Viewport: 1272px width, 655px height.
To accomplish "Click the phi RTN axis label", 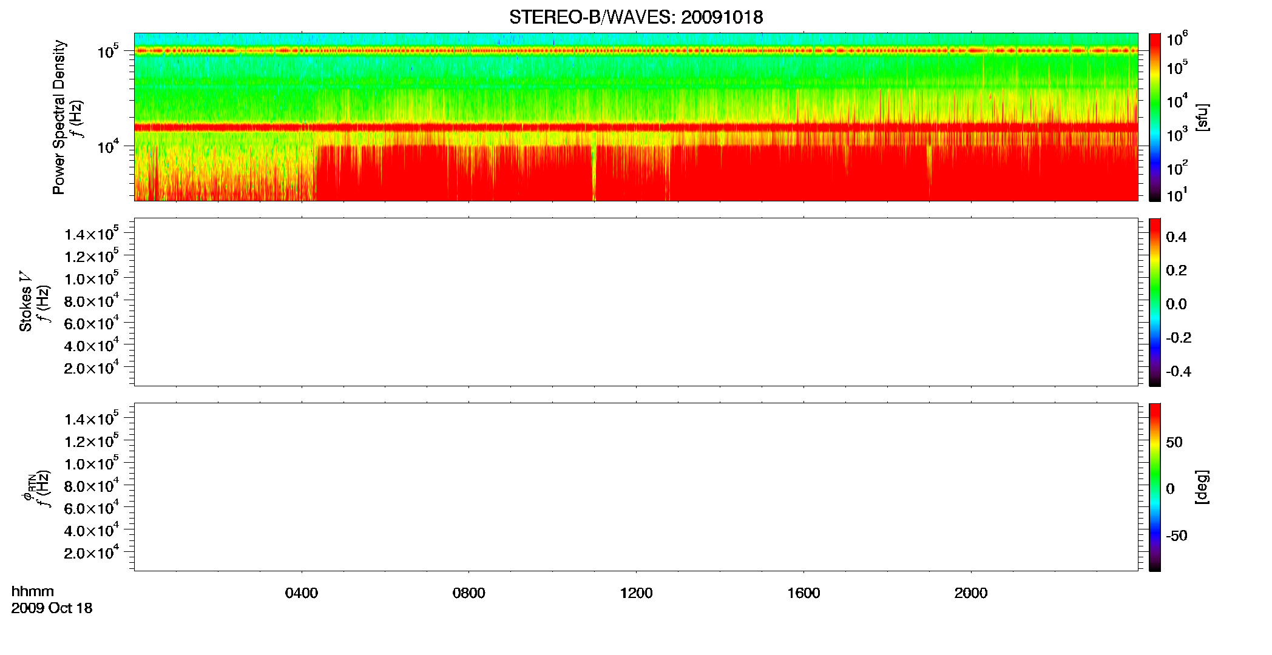I will pos(29,486).
